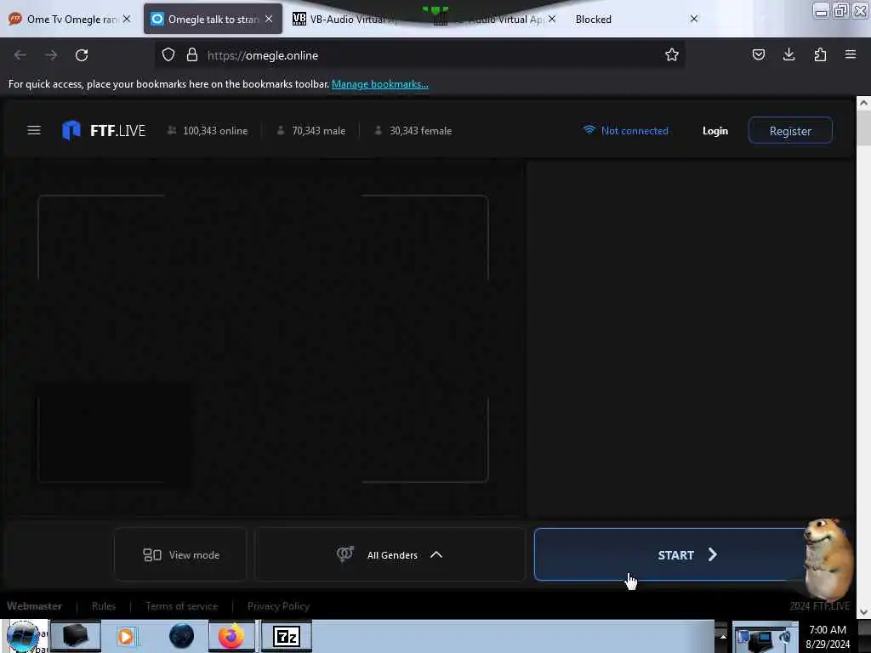Go back to previous page
The image size is (871, 653).
20,55
